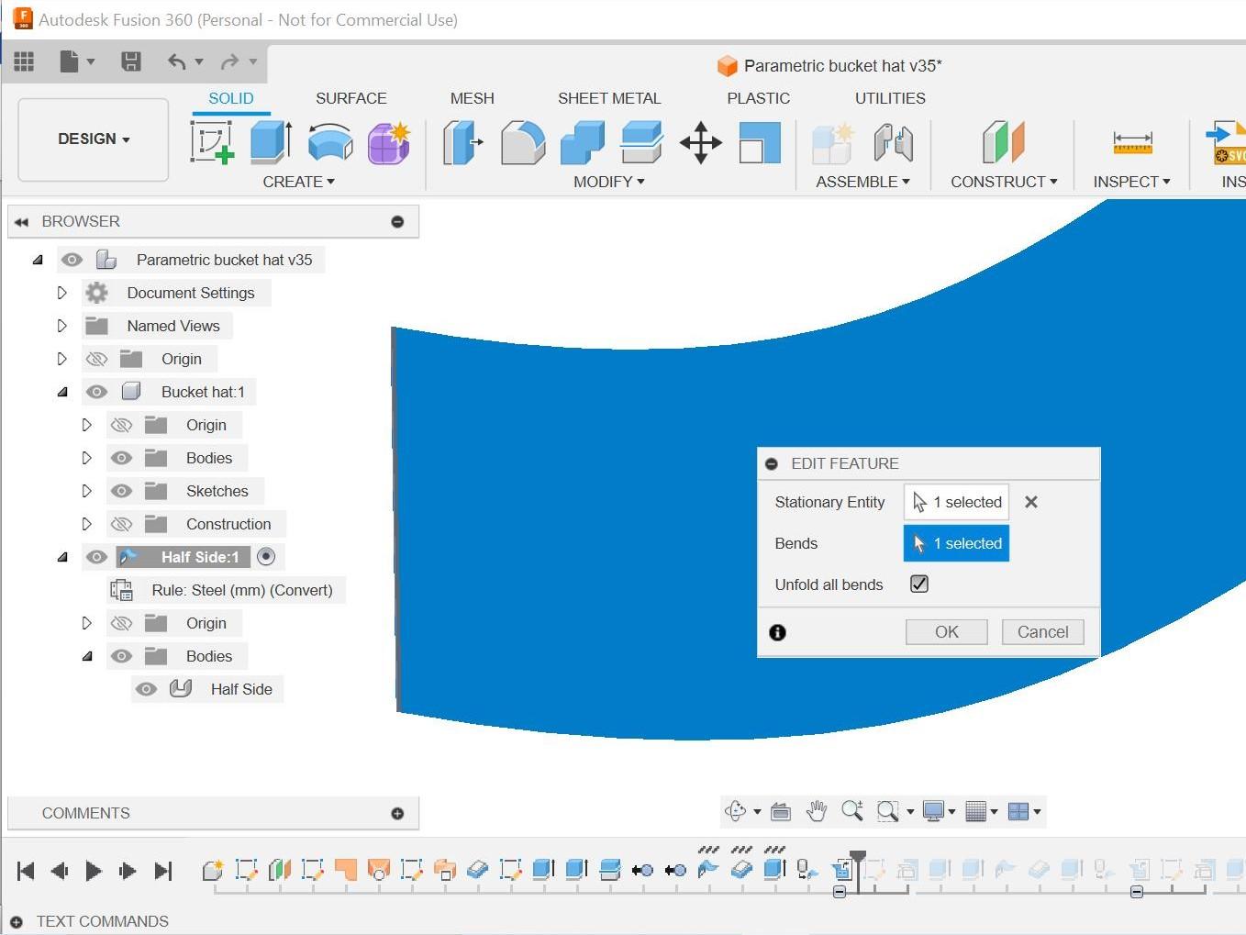Hide the Half Side:1 component
The image size is (1246, 935).
pos(96,557)
